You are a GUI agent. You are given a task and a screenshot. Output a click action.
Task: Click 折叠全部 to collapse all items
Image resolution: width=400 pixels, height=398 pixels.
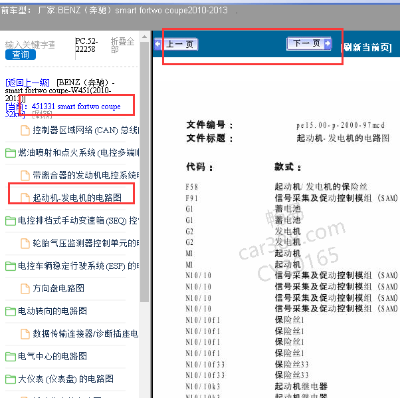coord(122,45)
